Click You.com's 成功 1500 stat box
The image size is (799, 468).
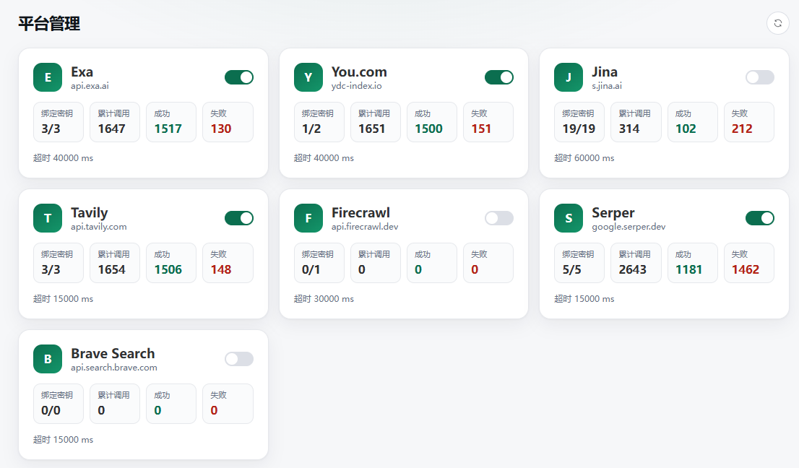432,122
